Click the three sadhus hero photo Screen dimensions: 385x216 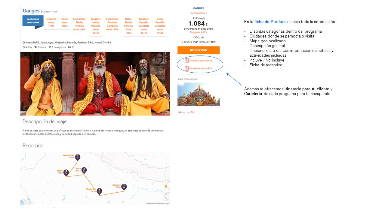pos(95,84)
